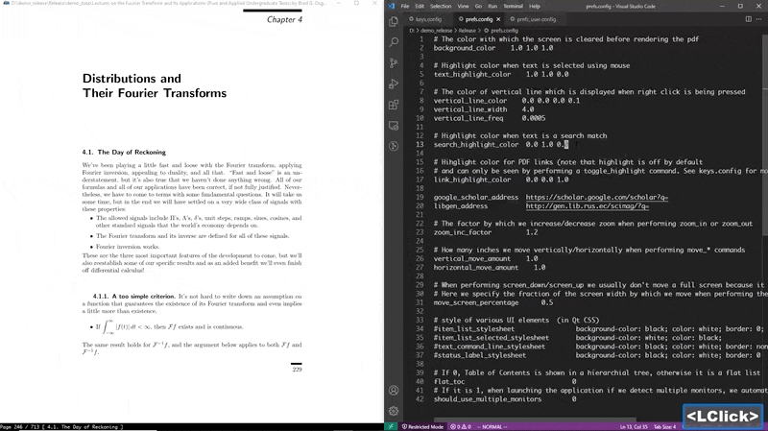Open the Manage gear in activity bar
768x431 pixels.
pos(394,411)
